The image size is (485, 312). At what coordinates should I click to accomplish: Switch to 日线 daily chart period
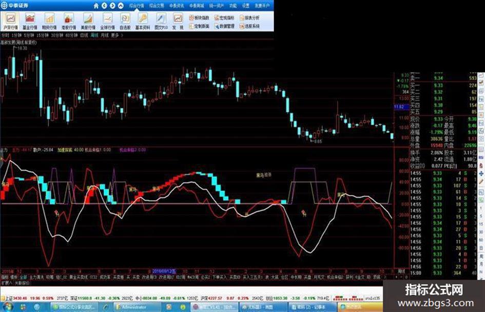point(84,35)
